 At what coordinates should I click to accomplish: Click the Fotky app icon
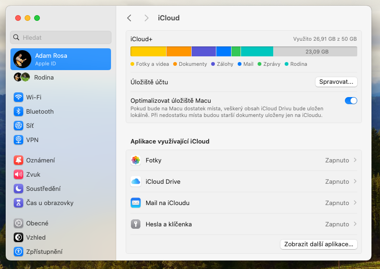tap(136, 161)
